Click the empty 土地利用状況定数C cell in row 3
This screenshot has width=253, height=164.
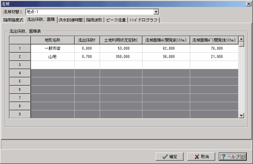tap(121, 65)
